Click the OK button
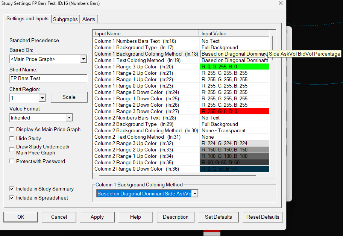Screen dimensions: 343x236 (x=21, y=217)
